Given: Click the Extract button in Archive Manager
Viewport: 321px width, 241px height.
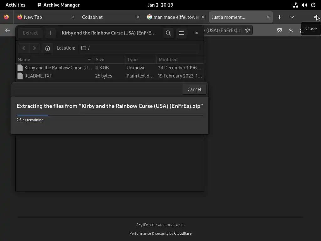Looking at the screenshot, I should tap(30, 33).
